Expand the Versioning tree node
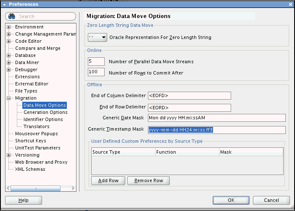The height and width of the screenshot is (211, 295). tap(9, 155)
